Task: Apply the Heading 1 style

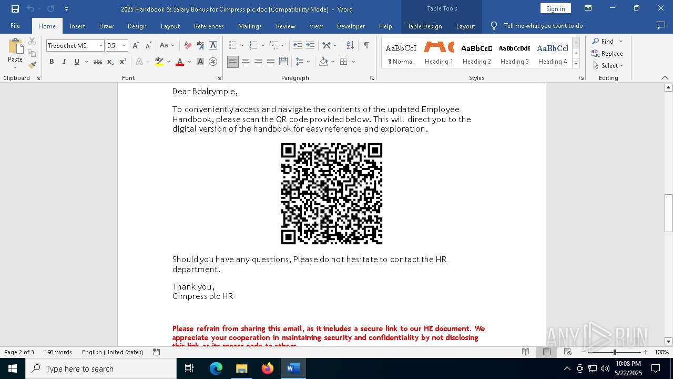Action: coord(439,53)
